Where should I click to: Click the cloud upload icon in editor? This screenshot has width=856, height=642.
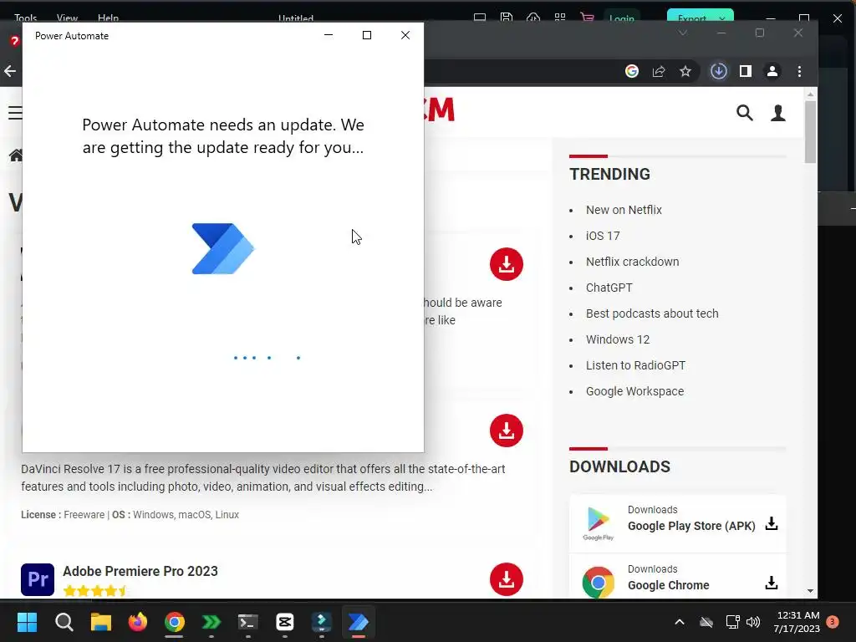[x=532, y=18]
